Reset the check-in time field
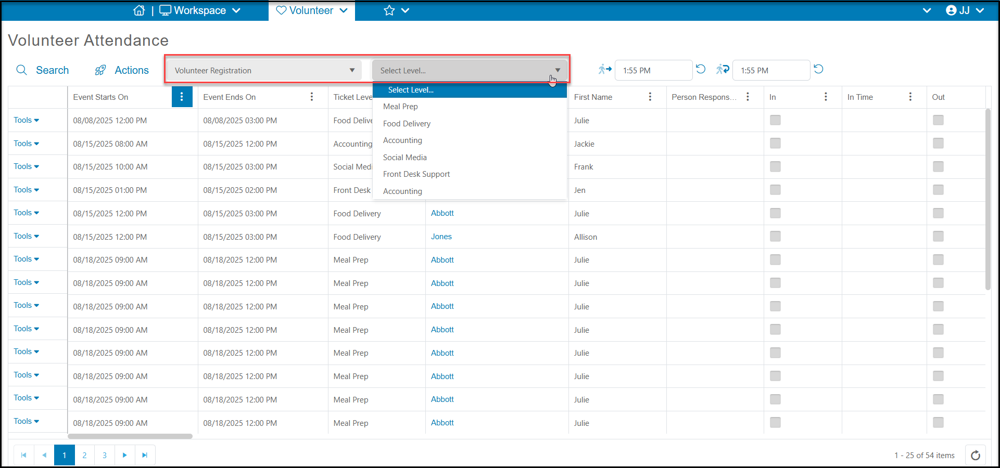The height and width of the screenshot is (468, 1000). [x=701, y=69]
